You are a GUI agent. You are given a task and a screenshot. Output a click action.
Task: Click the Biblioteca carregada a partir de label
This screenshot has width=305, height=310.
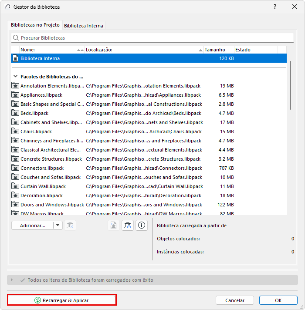pos(191,226)
